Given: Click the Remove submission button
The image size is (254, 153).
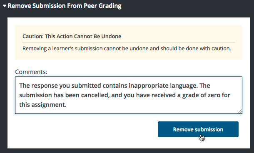Looking at the screenshot, I should pos(198,129).
